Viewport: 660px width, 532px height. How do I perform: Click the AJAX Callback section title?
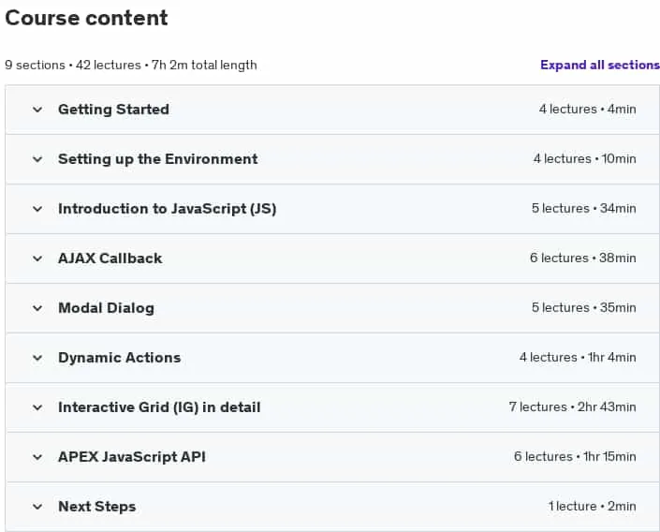110,259
